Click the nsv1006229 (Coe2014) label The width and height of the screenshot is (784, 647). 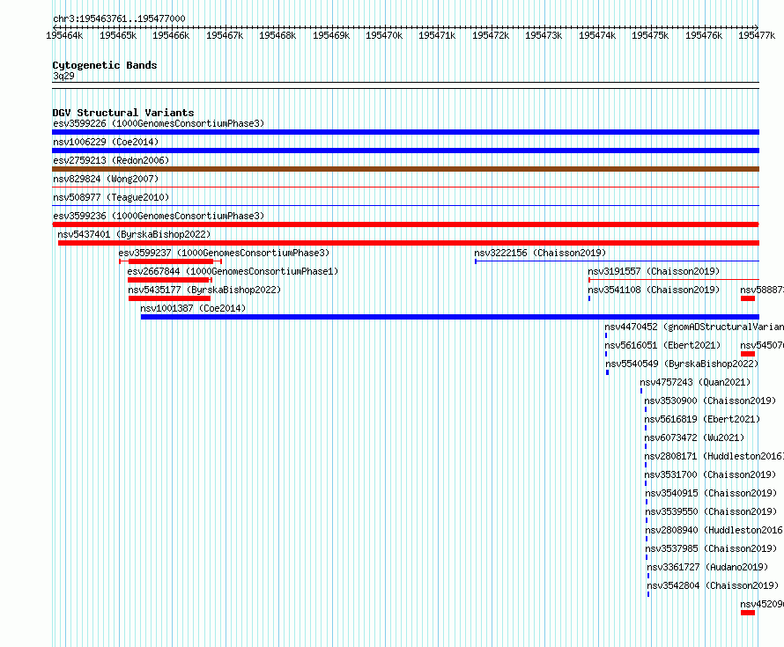(106, 142)
